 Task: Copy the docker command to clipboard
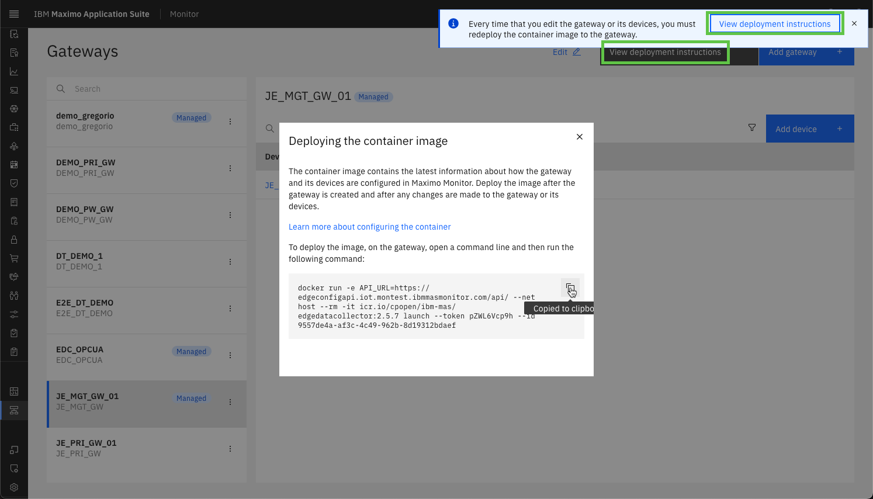pos(570,287)
